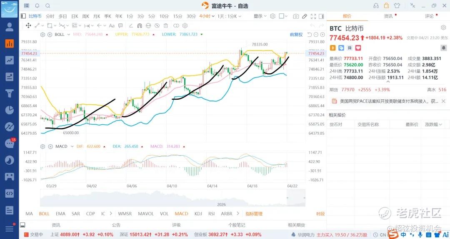The width and height of the screenshot is (450, 239).
Task: Select the 15分 timeframe tab
Action: [x=177, y=16]
